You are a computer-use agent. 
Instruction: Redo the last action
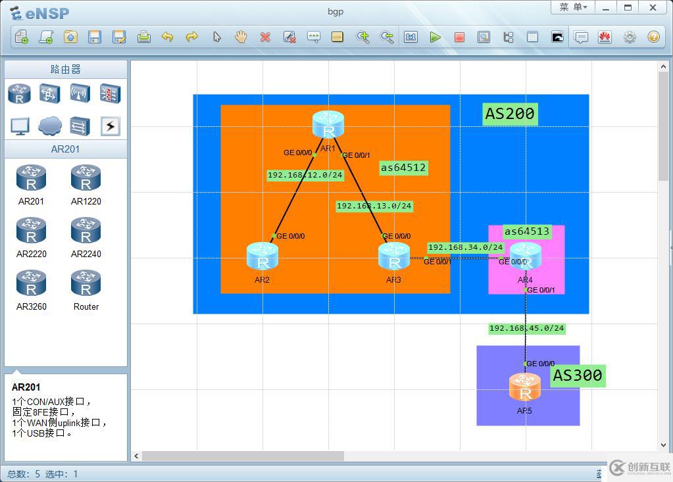click(x=192, y=37)
